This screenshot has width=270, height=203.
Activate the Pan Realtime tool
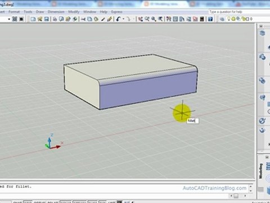141,19
